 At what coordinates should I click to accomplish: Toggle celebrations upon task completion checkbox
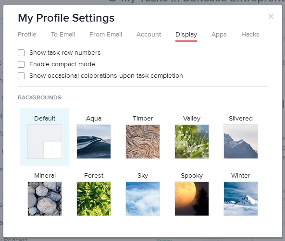click(21, 76)
